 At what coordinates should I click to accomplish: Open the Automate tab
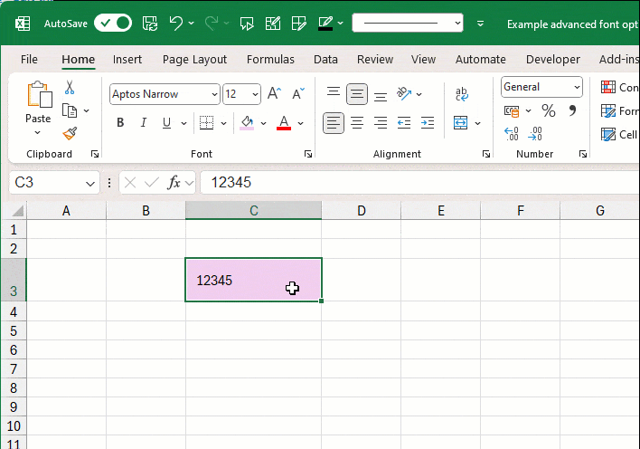click(x=480, y=60)
